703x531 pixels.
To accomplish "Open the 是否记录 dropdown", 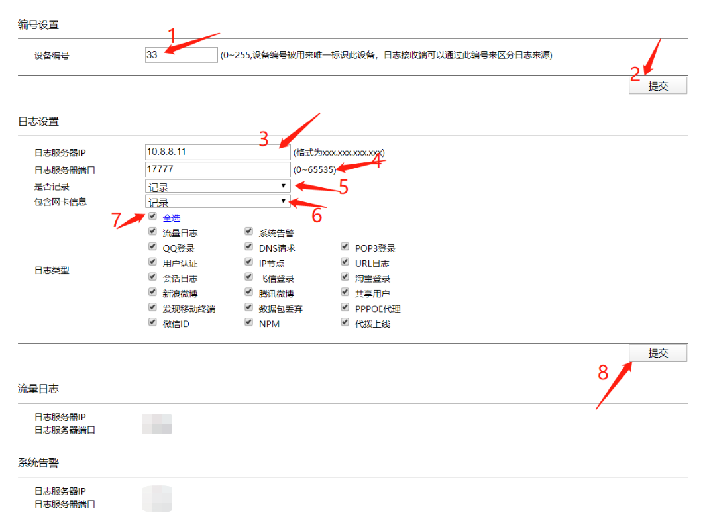I will (217, 187).
